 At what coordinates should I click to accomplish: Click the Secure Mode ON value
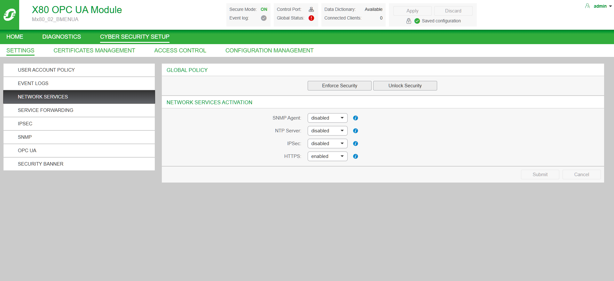tap(264, 10)
